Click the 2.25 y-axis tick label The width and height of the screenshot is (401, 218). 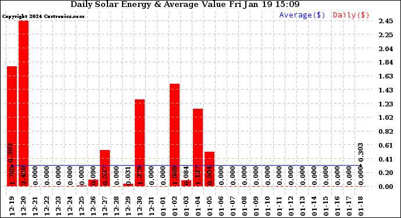[x=386, y=35]
